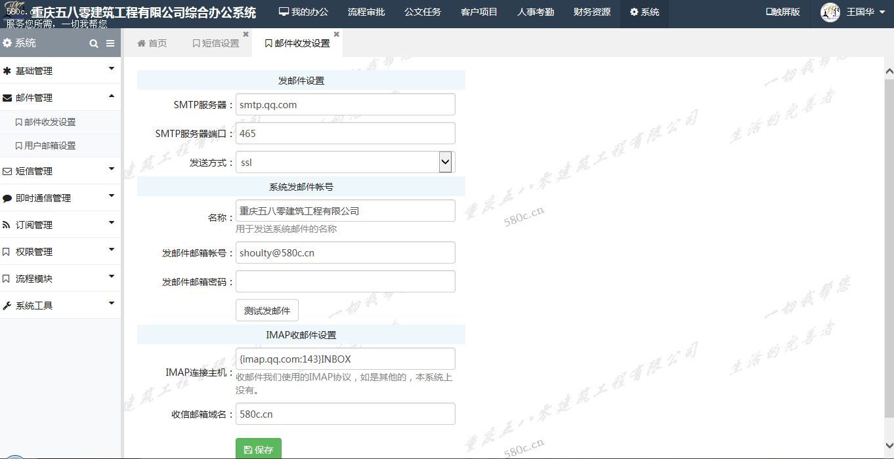The height and width of the screenshot is (459, 894).
Task: Click the user avatar picture
Action: tap(830, 12)
